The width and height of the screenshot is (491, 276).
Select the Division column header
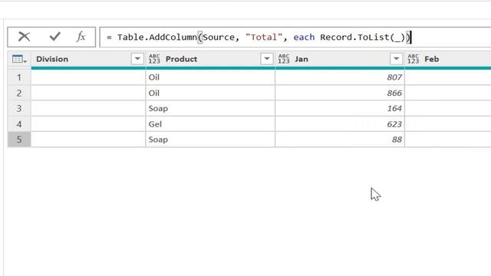[52, 59]
